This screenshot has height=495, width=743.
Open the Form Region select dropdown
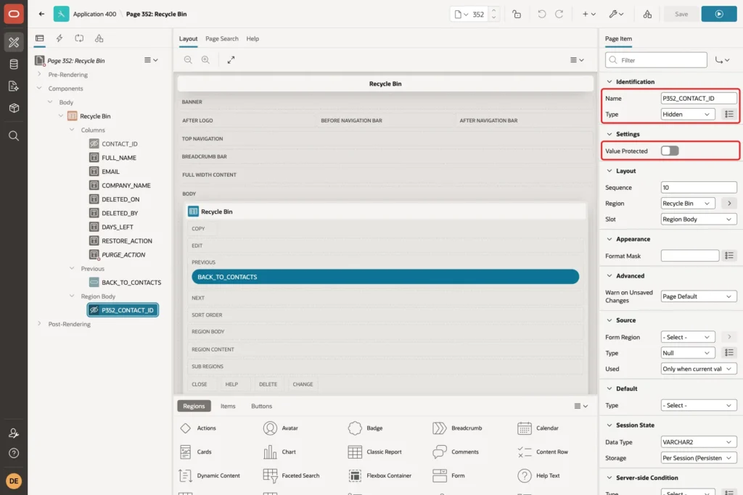[688, 337]
